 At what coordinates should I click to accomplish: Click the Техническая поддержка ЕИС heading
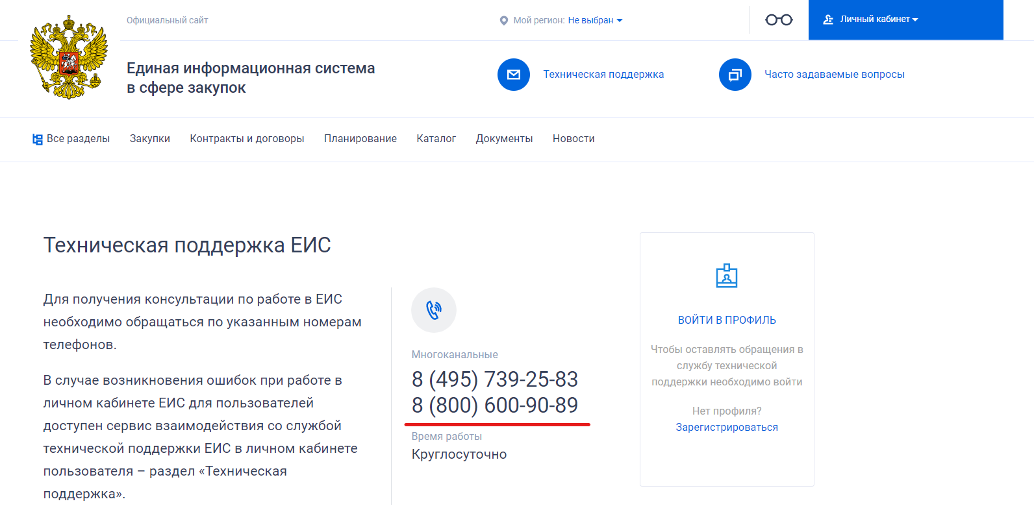click(x=187, y=245)
